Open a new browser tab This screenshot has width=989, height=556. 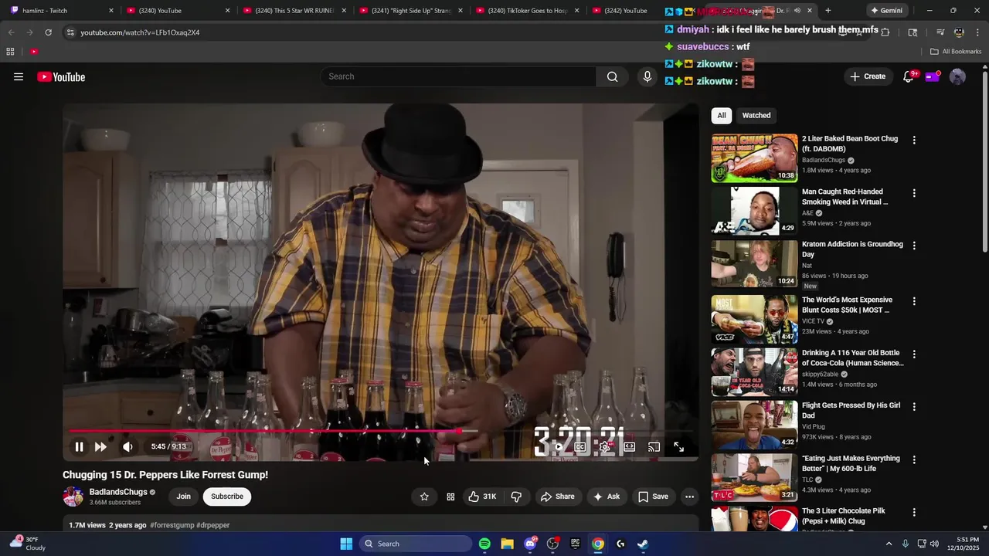click(x=828, y=11)
